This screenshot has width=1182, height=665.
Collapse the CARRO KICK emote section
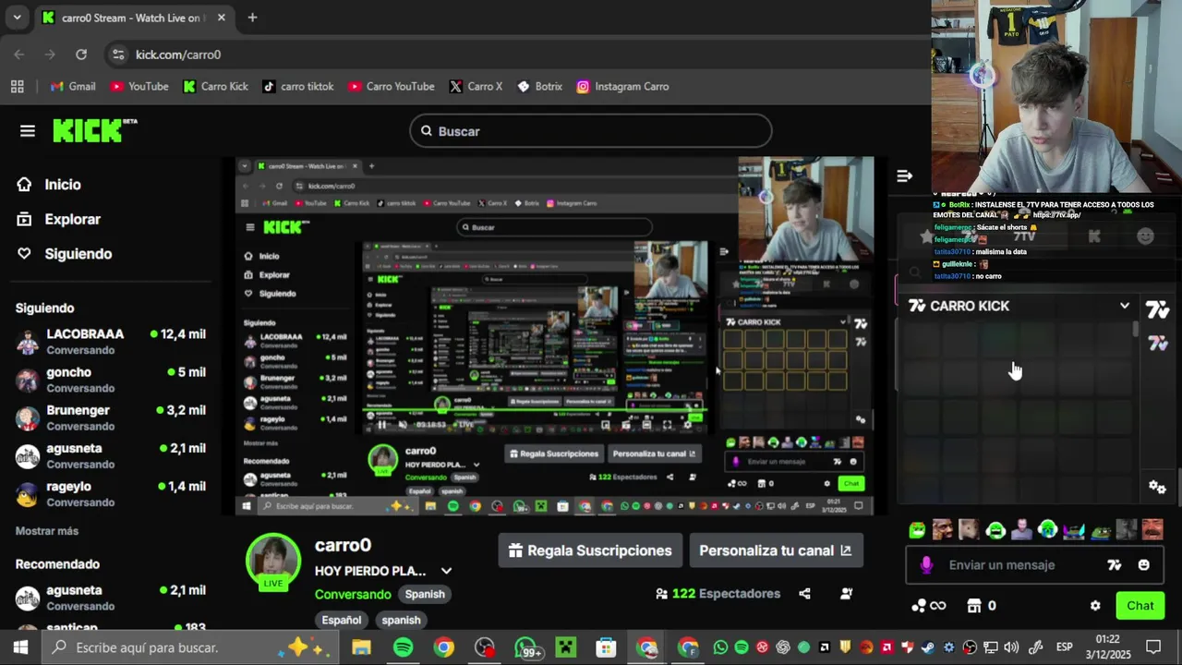pyautogui.click(x=1125, y=306)
